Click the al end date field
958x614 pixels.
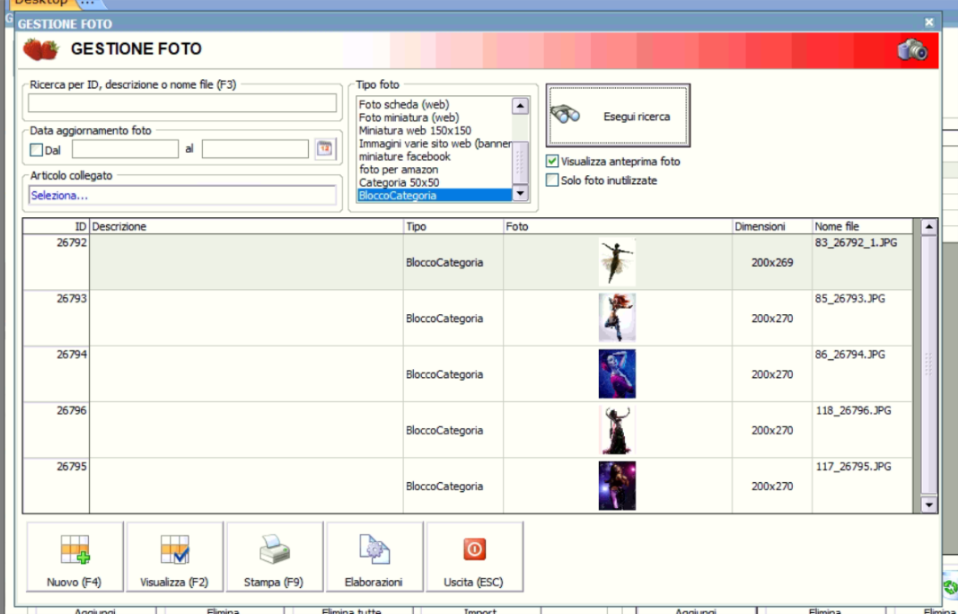tap(255, 149)
